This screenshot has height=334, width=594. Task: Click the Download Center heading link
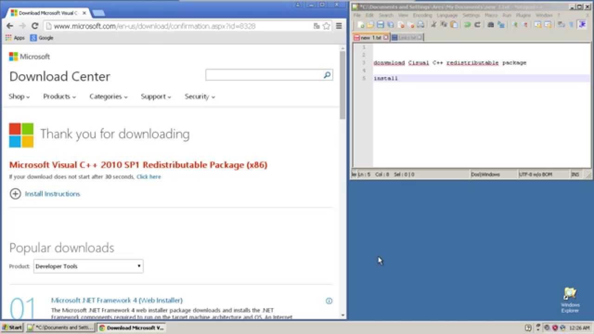click(x=60, y=77)
